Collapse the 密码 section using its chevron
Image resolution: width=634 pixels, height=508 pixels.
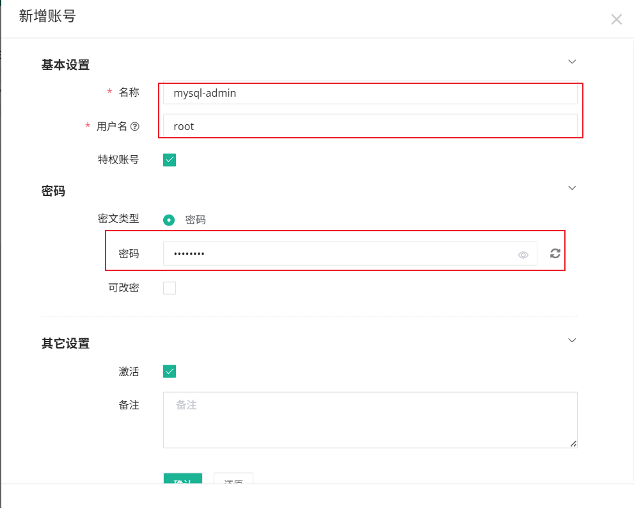click(x=573, y=188)
